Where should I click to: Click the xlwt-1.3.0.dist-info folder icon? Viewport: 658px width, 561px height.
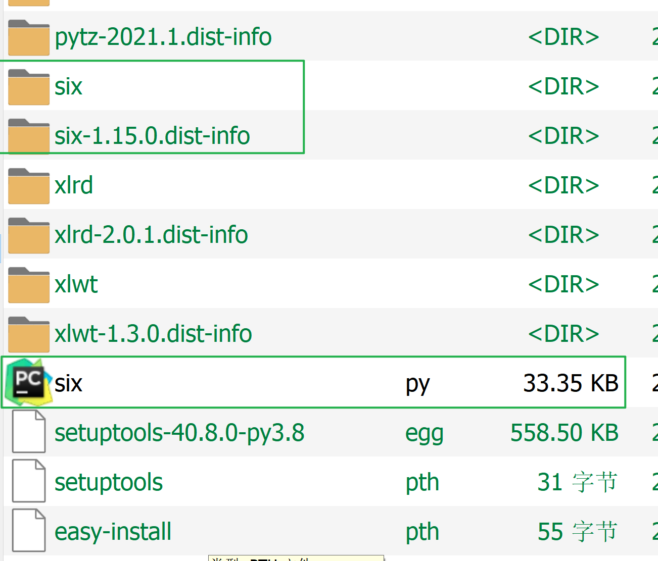(28, 333)
